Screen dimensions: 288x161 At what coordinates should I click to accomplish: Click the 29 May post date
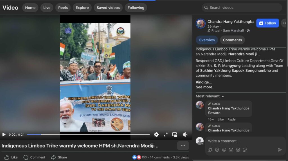click(x=213, y=27)
